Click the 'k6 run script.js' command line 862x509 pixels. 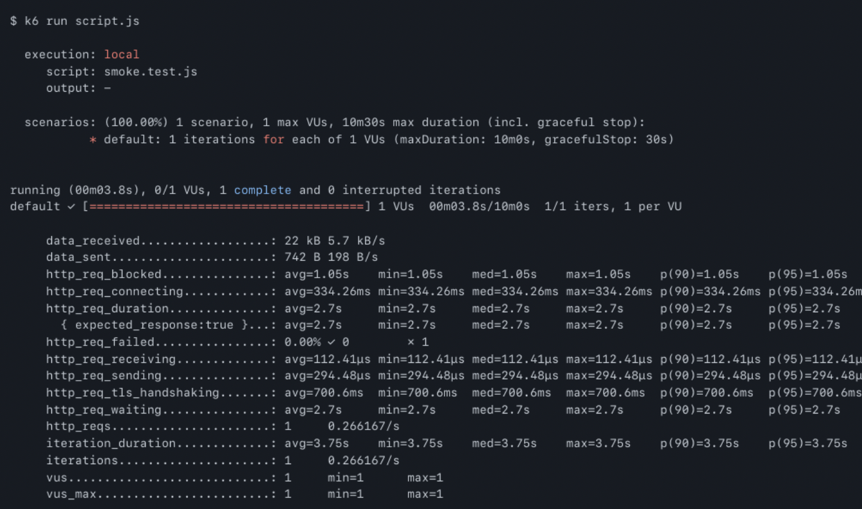[x=74, y=21]
